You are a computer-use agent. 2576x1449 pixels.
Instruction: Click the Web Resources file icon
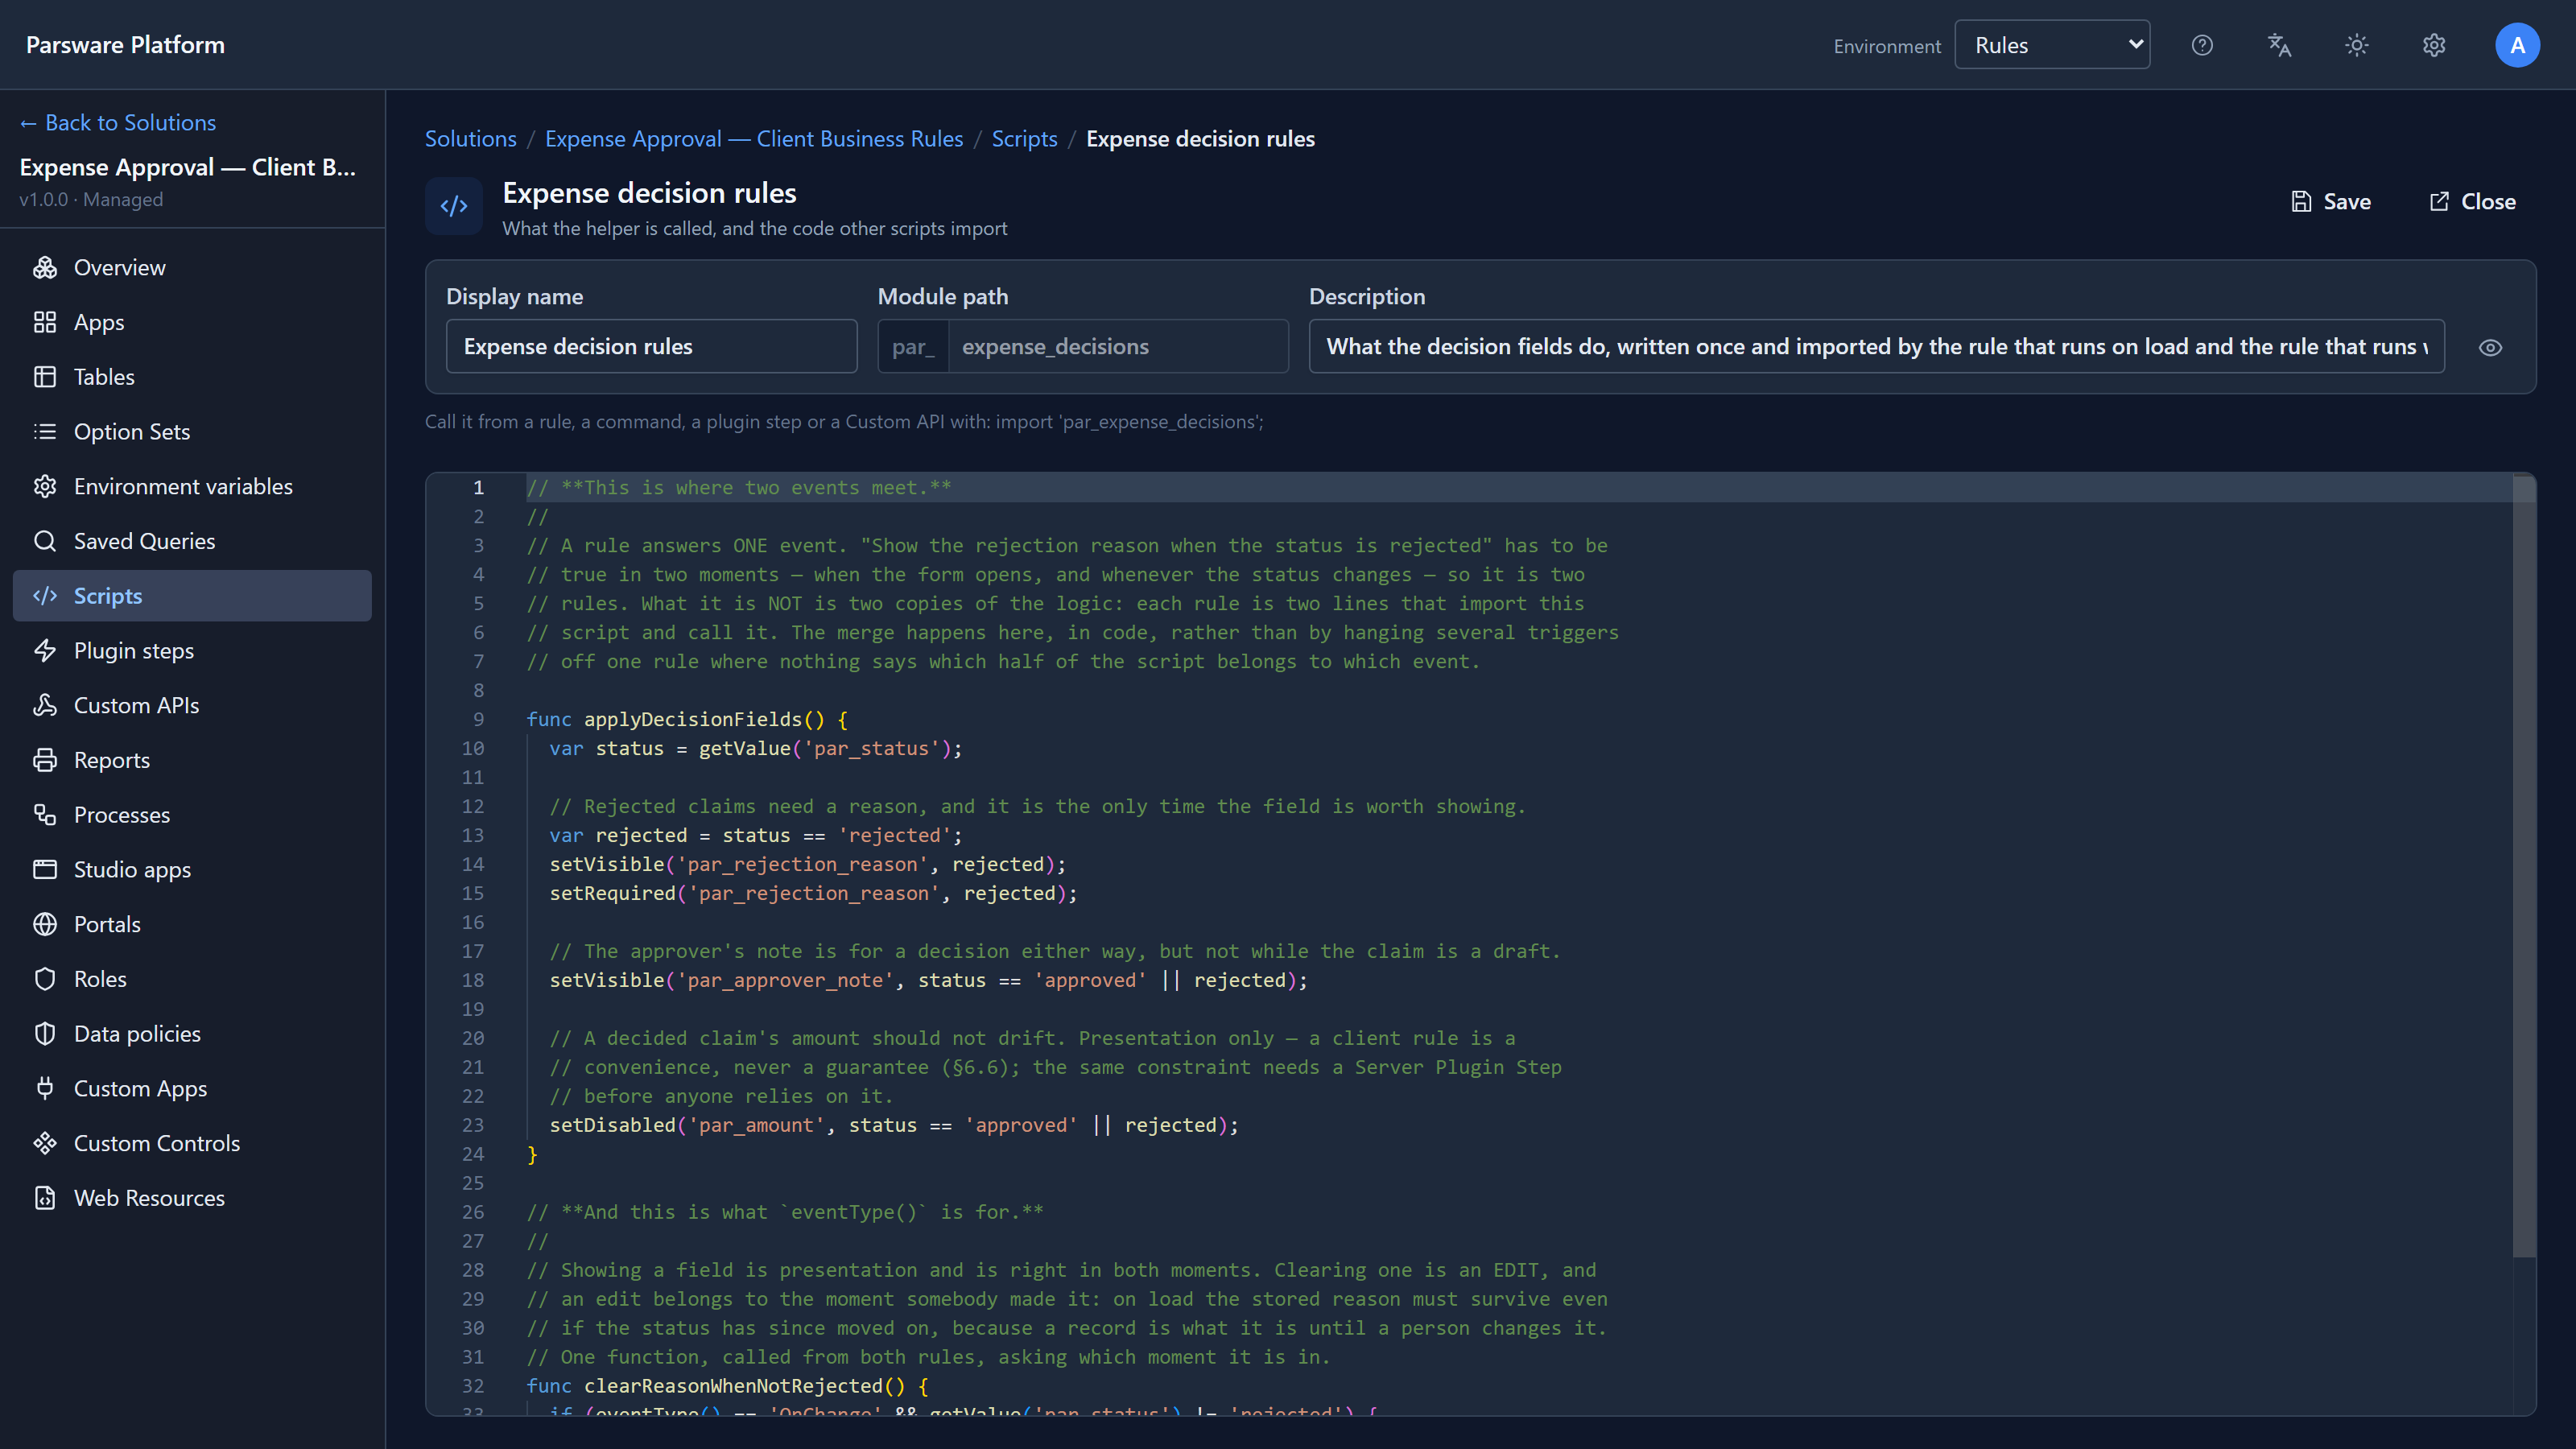coord(45,1198)
